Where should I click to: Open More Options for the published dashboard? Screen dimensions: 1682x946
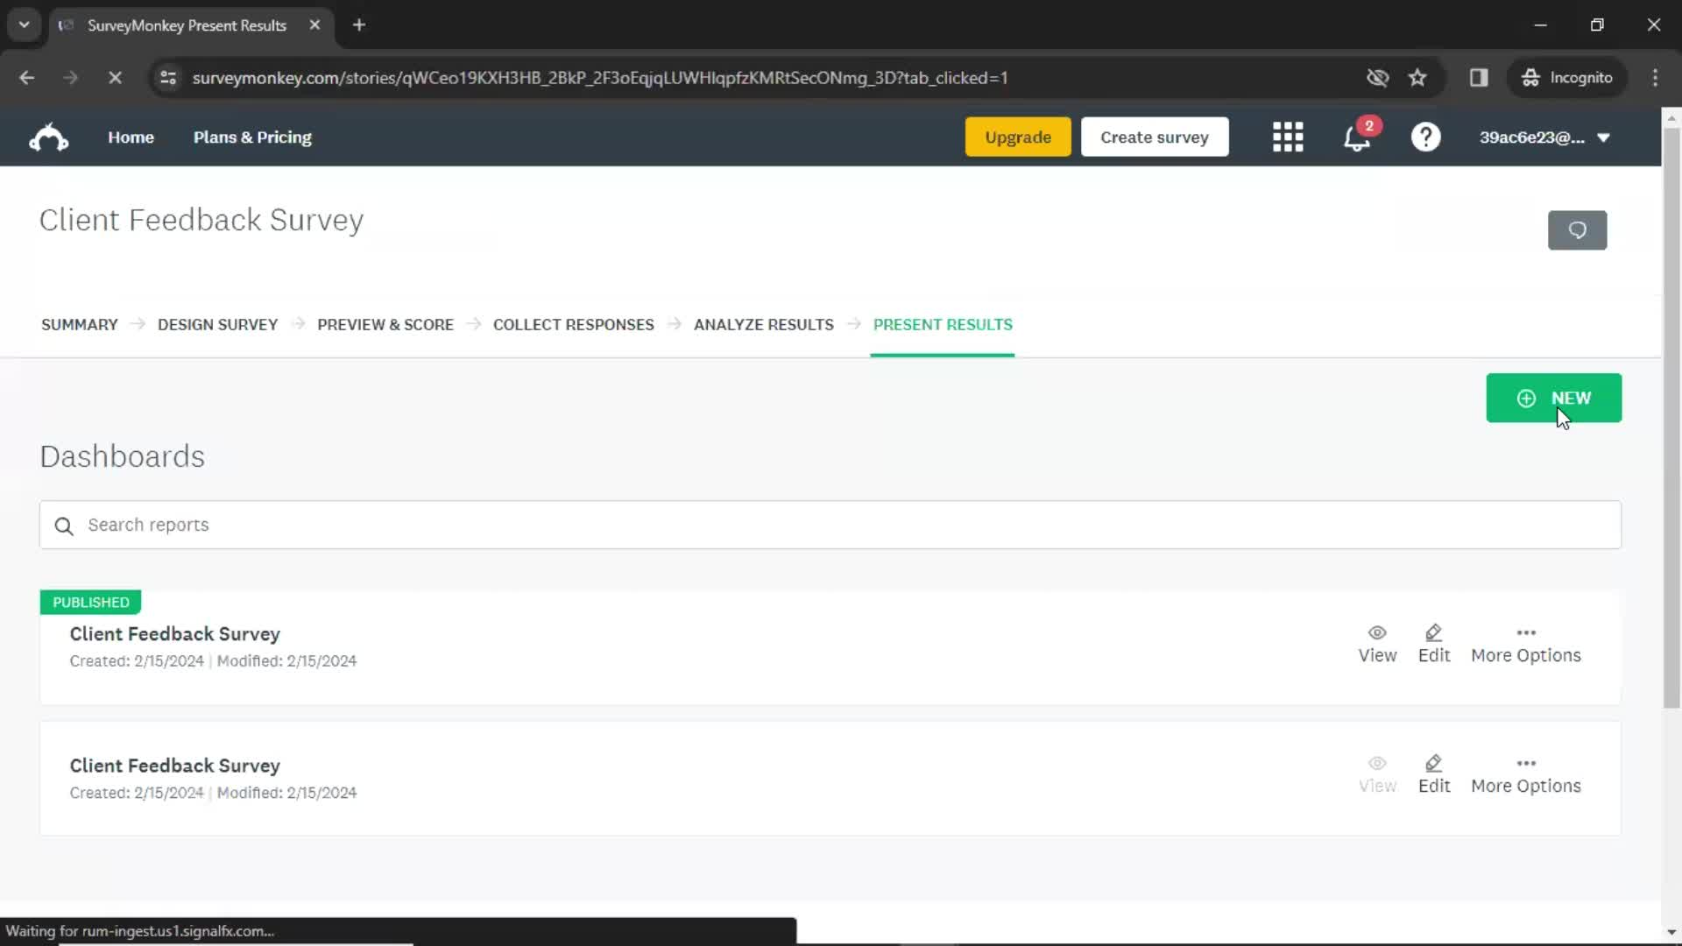(x=1525, y=645)
